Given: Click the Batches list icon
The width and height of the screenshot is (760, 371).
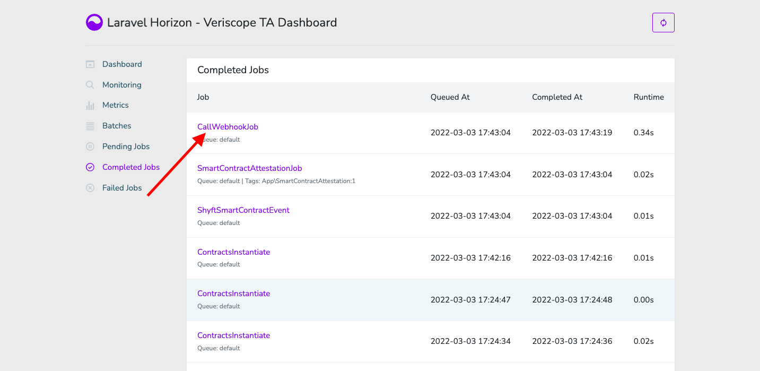Looking at the screenshot, I should point(90,126).
